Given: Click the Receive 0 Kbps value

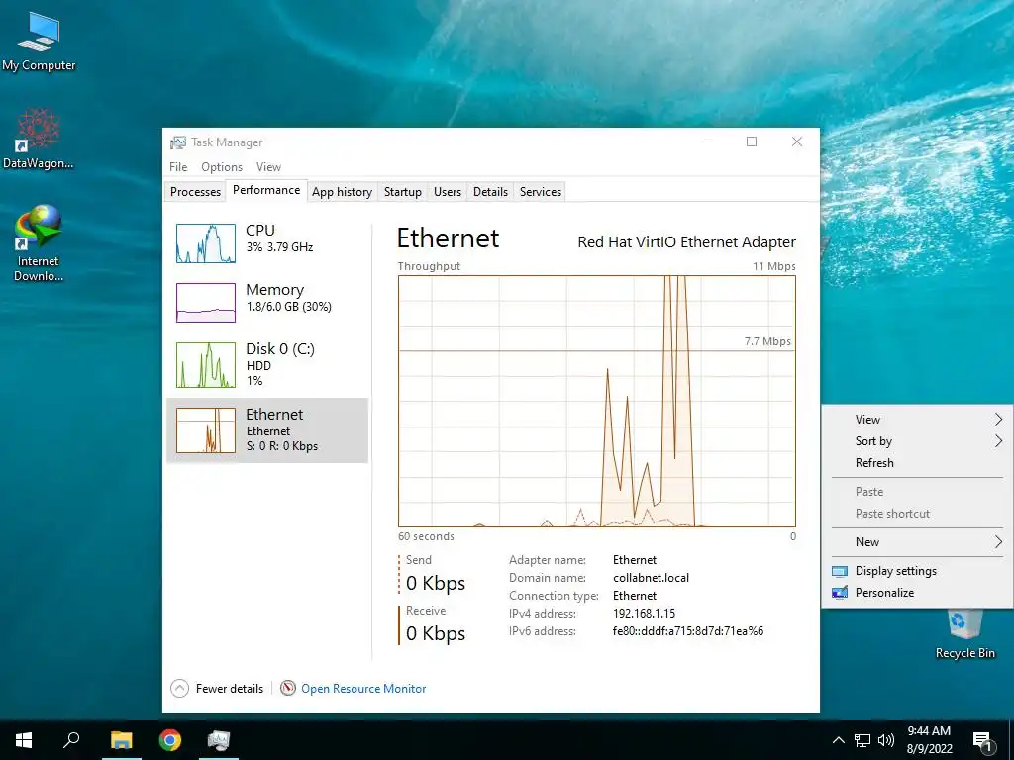Looking at the screenshot, I should pos(436,633).
